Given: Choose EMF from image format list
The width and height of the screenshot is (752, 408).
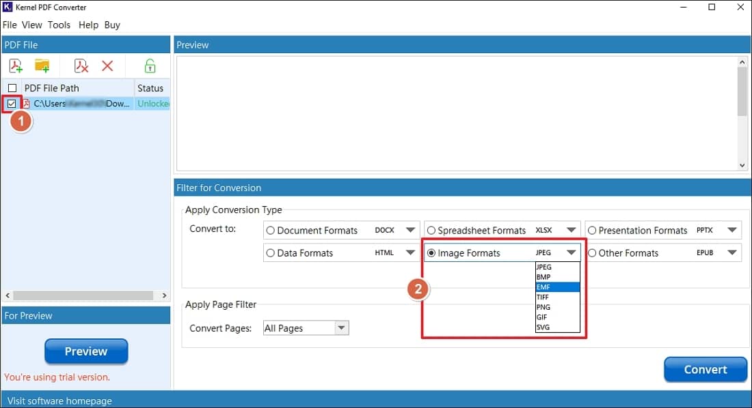Looking at the screenshot, I should click(558, 287).
